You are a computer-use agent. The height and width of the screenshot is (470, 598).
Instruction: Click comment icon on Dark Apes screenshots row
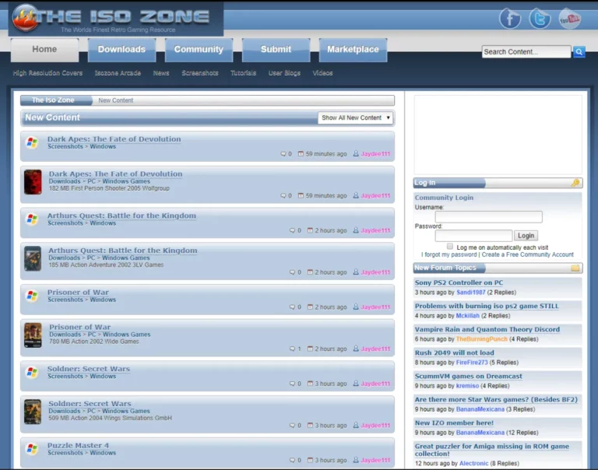pos(283,154)
